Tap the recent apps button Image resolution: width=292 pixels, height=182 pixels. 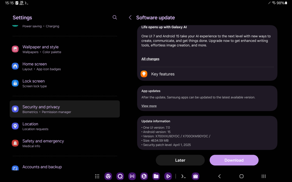coord(263,176)
